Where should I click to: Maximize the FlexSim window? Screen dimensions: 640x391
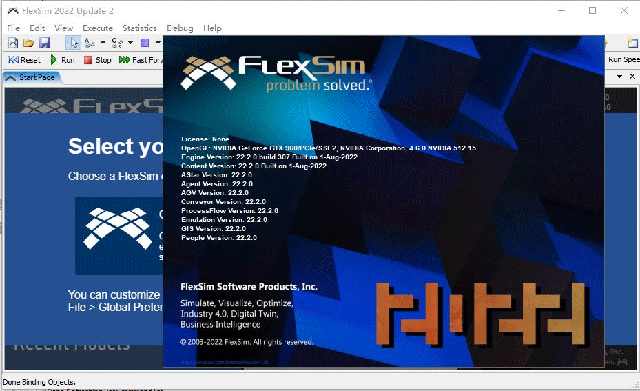[592, 10]
